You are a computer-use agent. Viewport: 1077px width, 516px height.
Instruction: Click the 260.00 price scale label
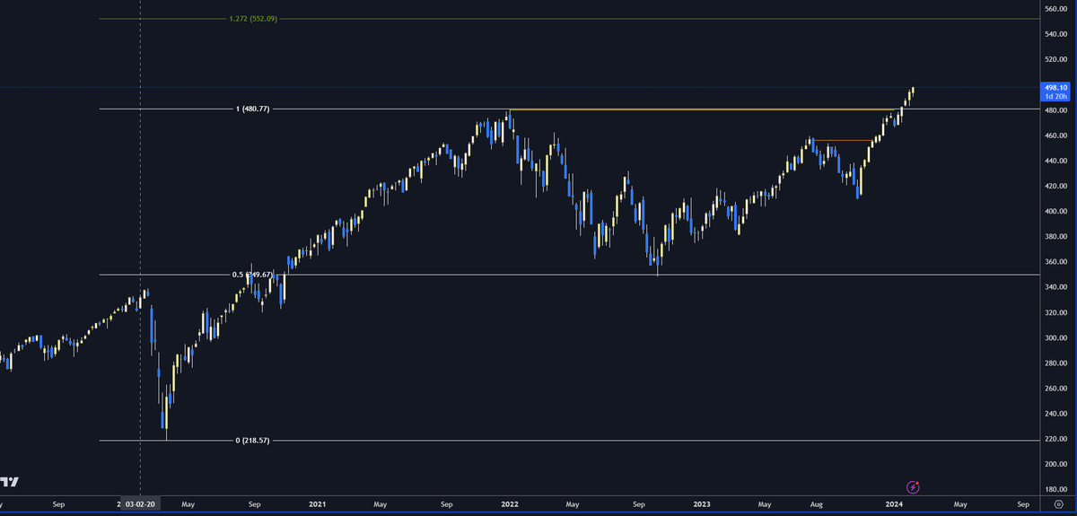click(1055, 389)
